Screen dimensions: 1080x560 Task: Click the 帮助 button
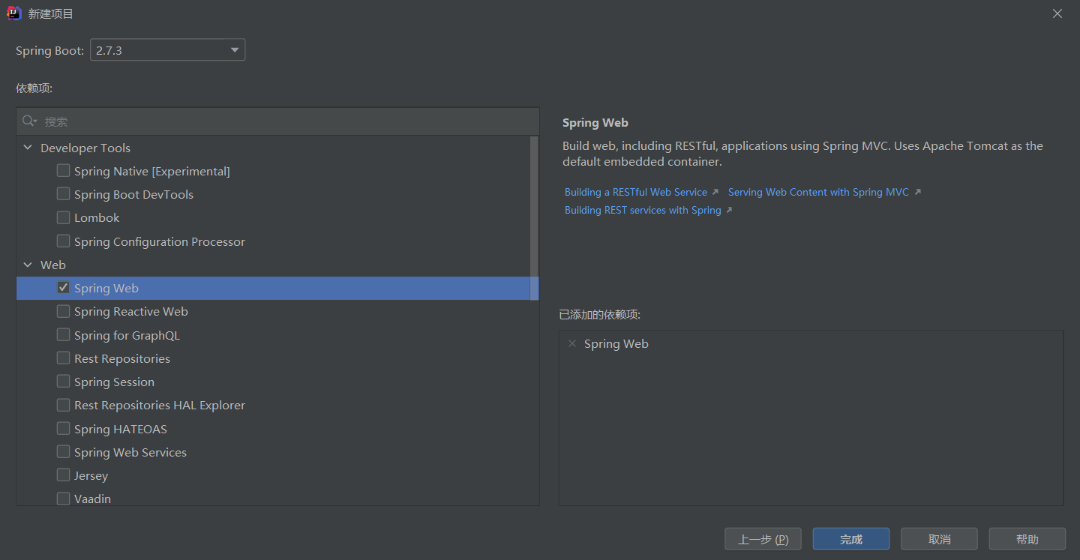(x=1027, y=539)
